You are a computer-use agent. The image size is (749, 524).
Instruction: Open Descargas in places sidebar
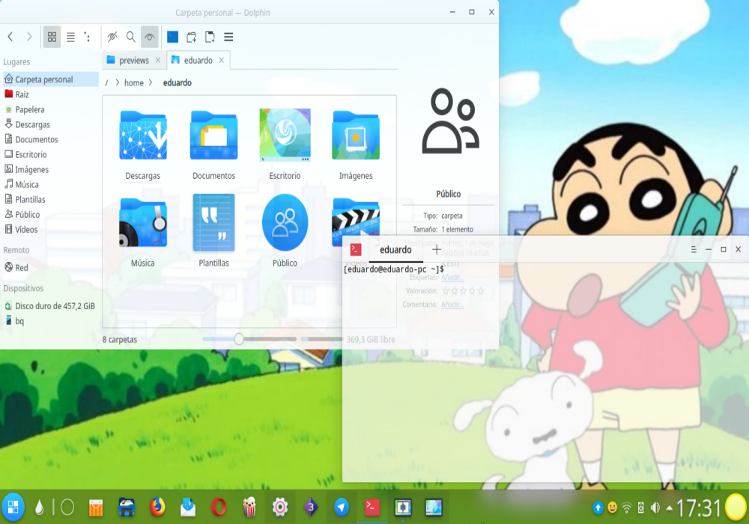click(x=50, y=124)
